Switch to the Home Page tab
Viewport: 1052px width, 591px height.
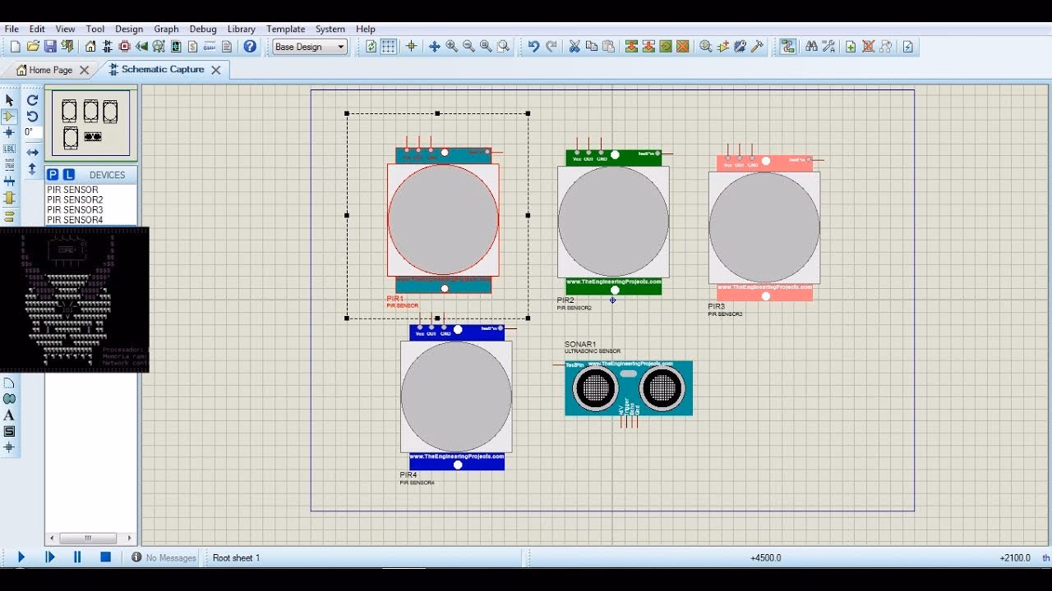[x=50, y=70]
